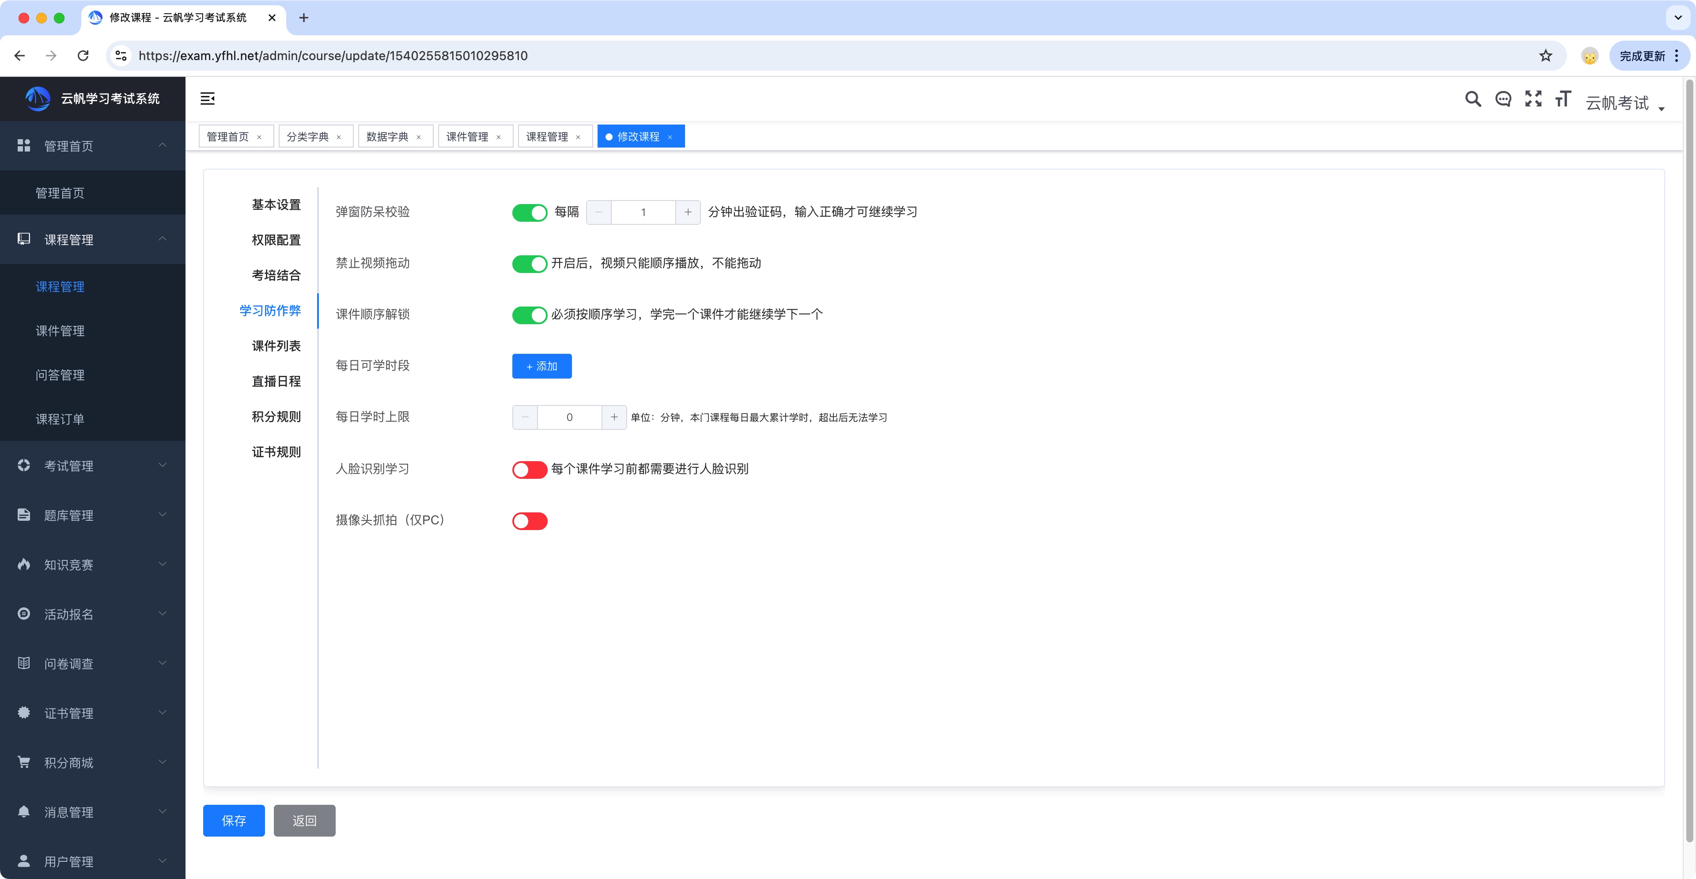This screenshot has height=879, width=1696.
Task: Switch to the 权限配置 section
Action: [276, 240]
